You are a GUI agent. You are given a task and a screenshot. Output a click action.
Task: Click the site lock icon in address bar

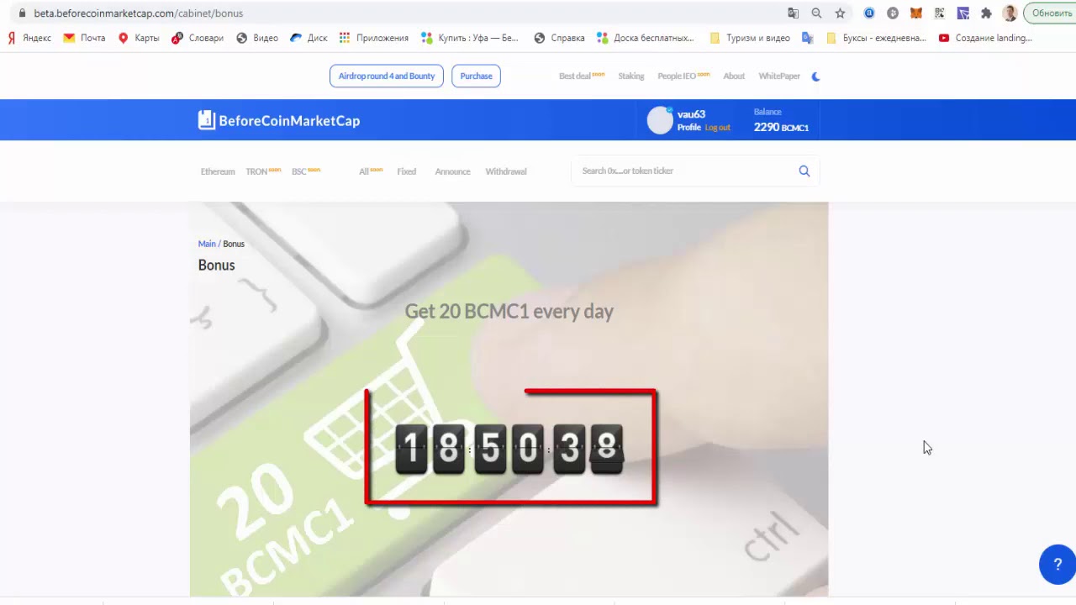[21, 13]
